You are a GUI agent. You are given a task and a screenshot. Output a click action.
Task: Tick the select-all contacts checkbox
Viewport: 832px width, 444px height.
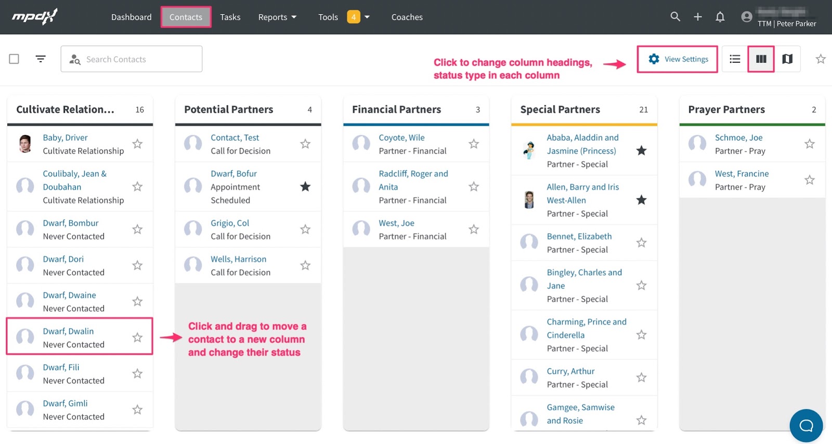point(14,59)
